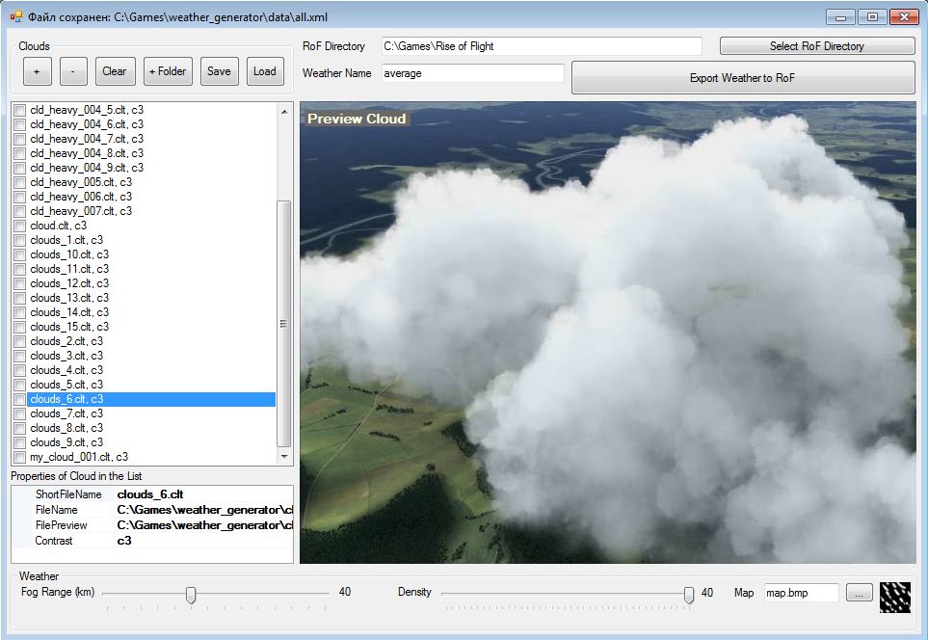Click the Preview Cloud image

pos(608,333)
